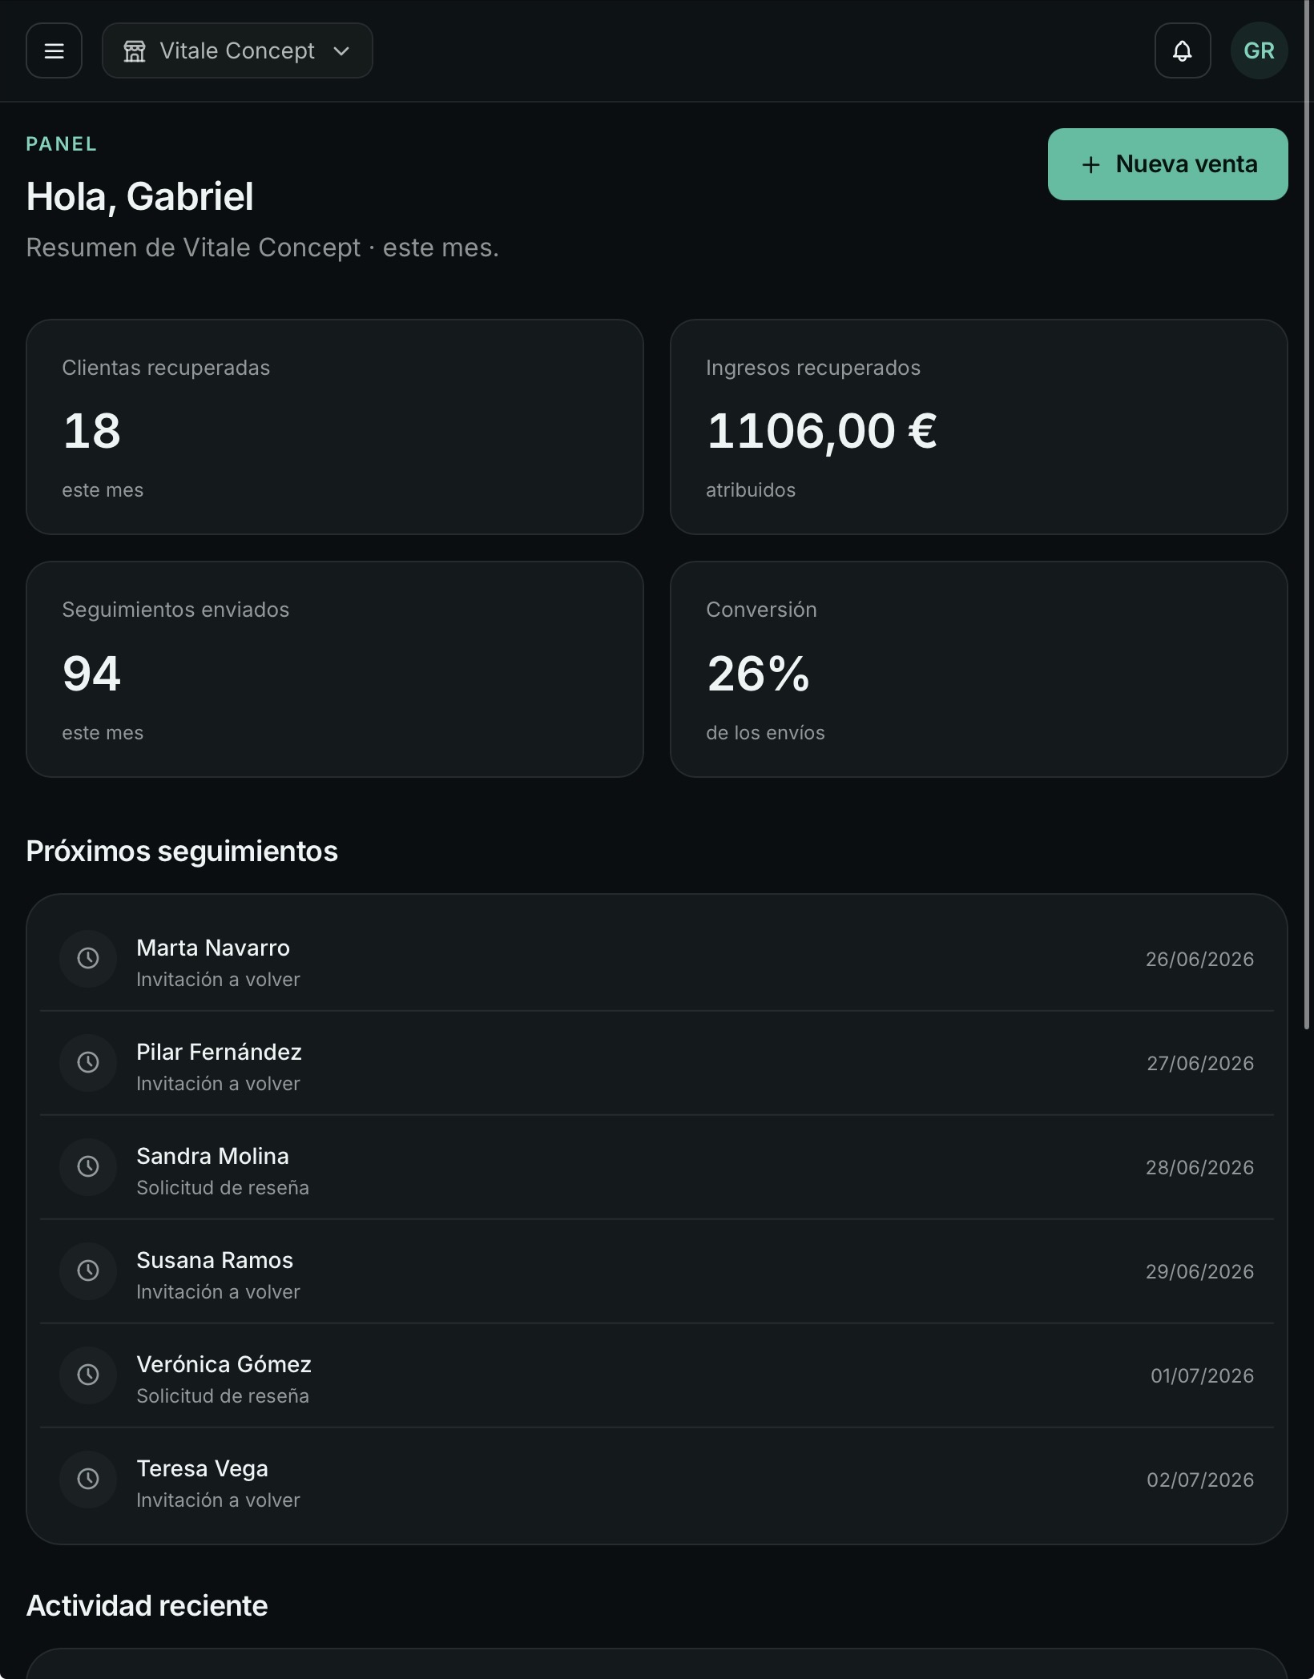Expand the chevron next to Vitale Concept
1314x1679 pixels.
pos(341,51)
